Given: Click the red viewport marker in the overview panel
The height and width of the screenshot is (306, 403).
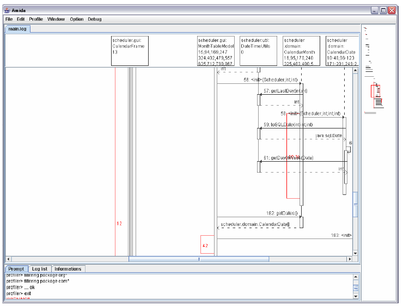Looking at the screenshot, I should click(x=375, y=90).
